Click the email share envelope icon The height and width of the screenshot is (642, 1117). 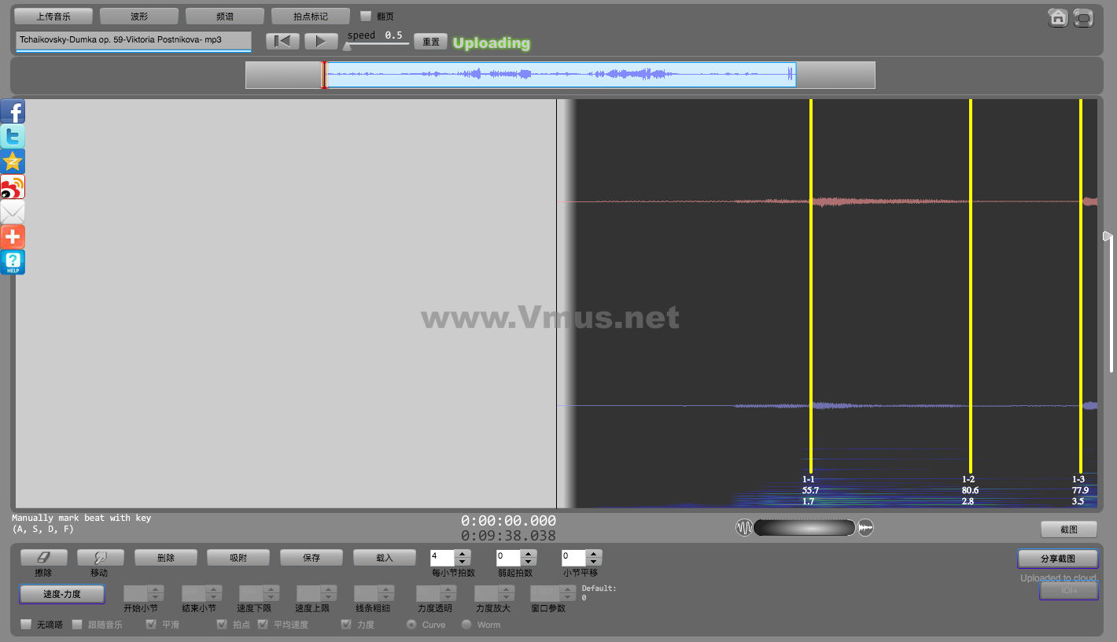13,212
